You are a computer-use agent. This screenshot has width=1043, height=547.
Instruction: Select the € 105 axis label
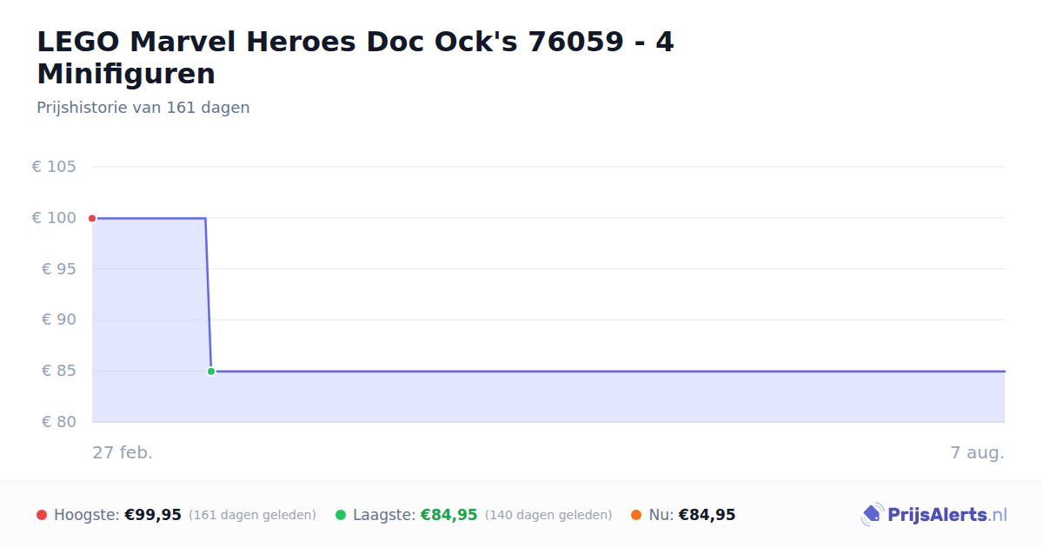tap(54, 167)
